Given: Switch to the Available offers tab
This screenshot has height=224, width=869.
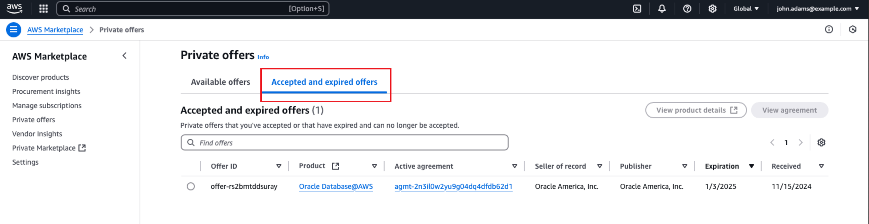Looking at the screenshot, I should [221, 82].
